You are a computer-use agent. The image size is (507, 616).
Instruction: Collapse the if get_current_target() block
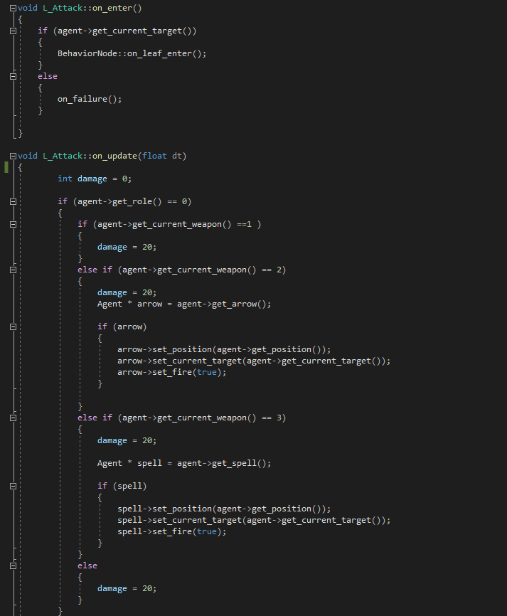[x=13, y=31]
